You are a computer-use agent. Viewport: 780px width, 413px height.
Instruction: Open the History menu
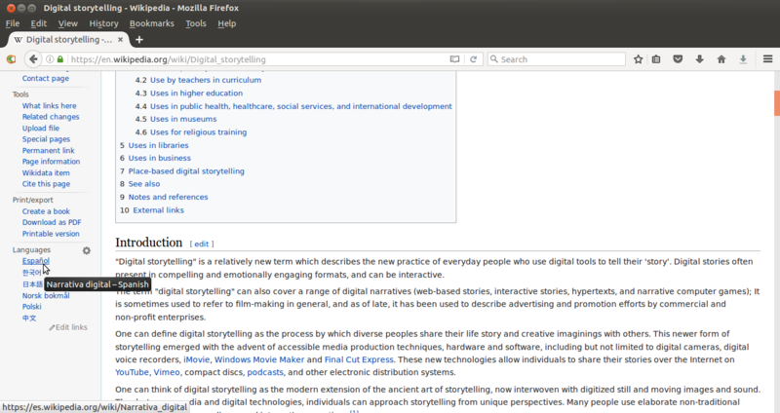point(103,23)
